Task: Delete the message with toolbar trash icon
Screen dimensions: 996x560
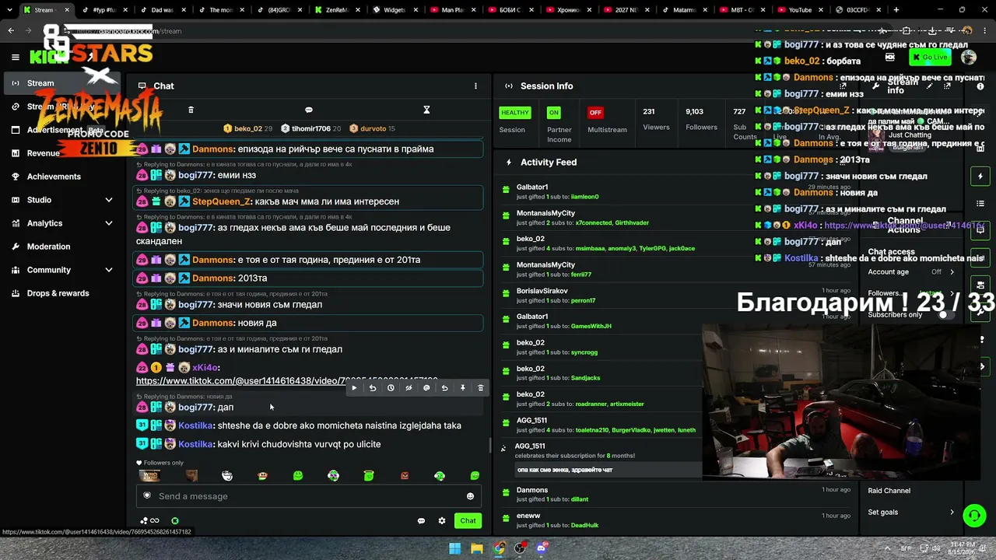Action: tap(481, 387)
